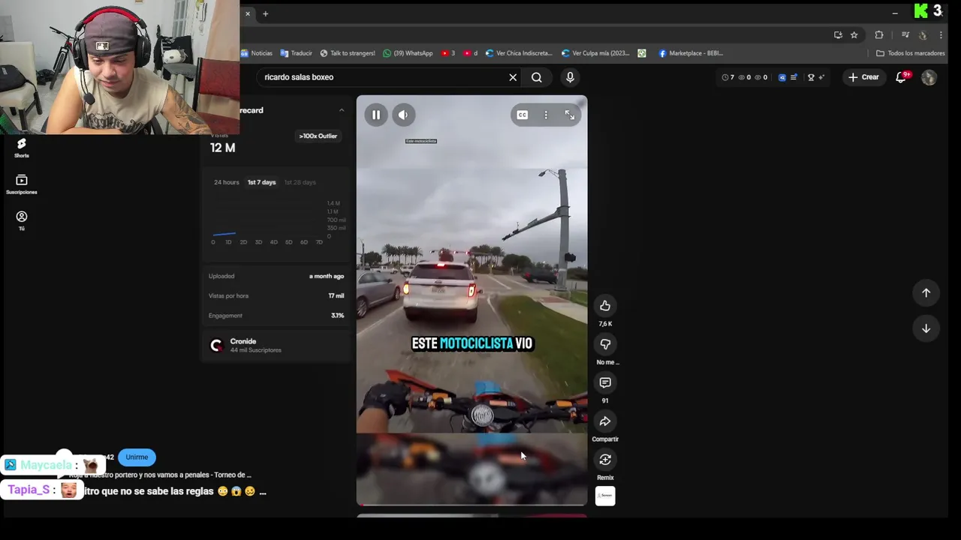
Task: Open the three-dot options on the video player
Action: tap(546, 115)
